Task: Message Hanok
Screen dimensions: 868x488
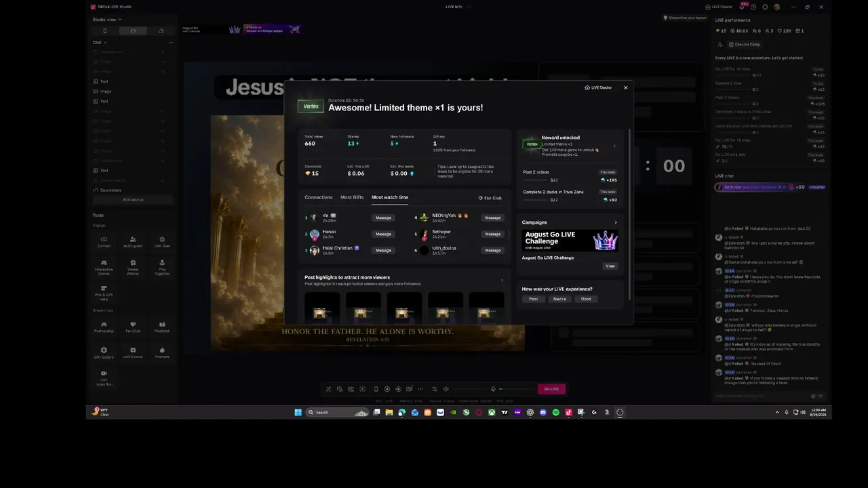Action: click(383, 234)
